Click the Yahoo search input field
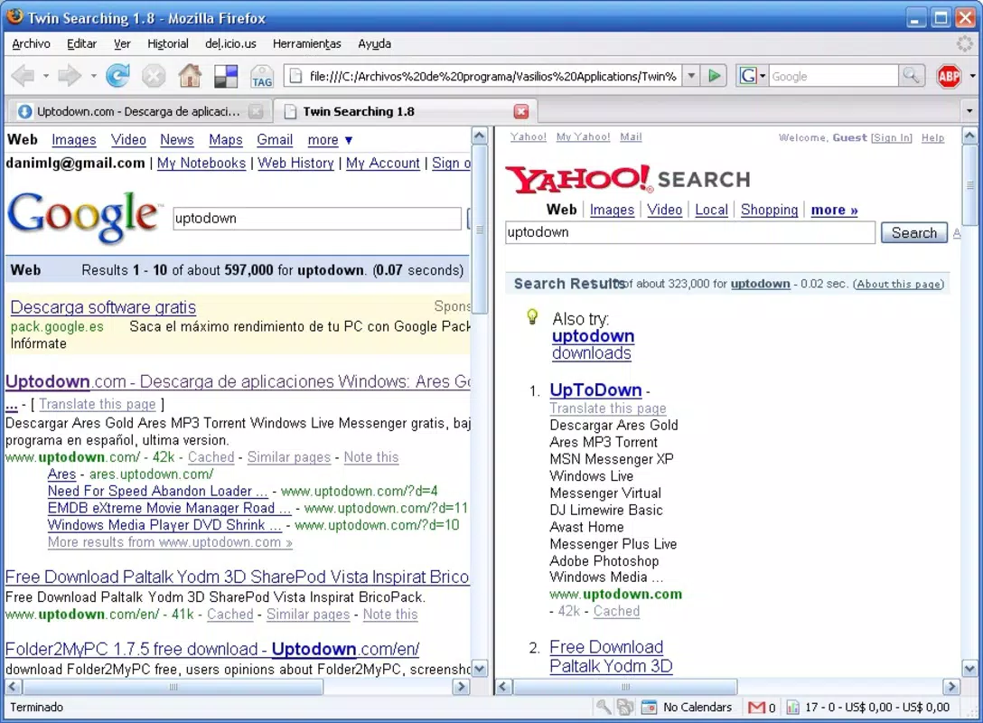Image resolution: width=983 pixels, height=723 pixels. [689, 232]
